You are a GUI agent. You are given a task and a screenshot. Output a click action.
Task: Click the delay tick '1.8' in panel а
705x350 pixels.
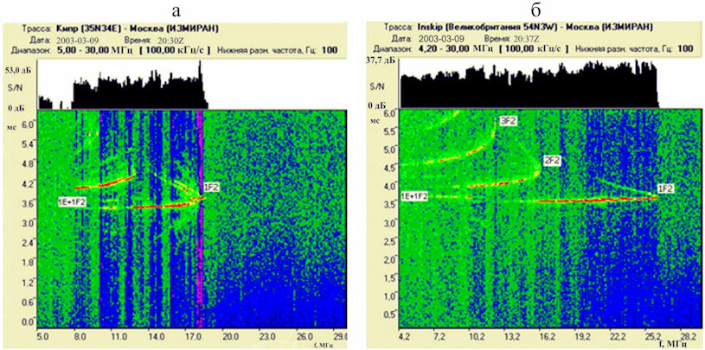pyautogui.click(x=26, y=262)
